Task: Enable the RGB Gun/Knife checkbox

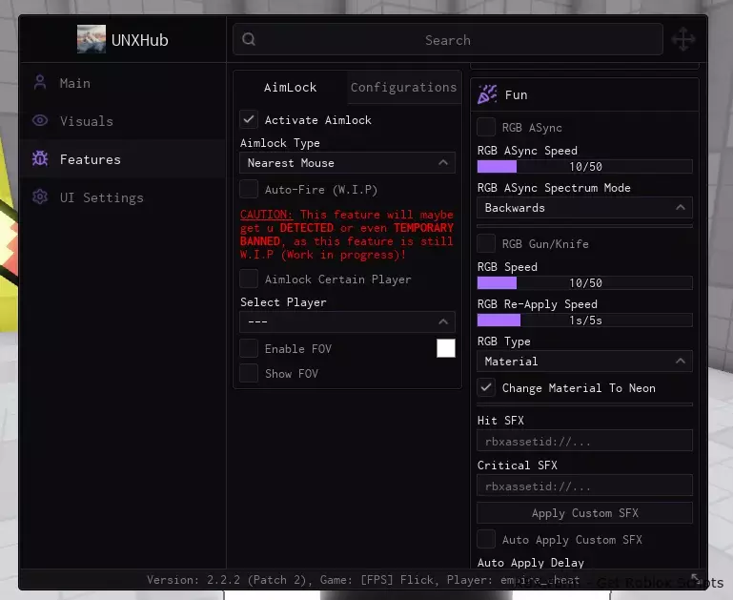Action: coord(486,243)
